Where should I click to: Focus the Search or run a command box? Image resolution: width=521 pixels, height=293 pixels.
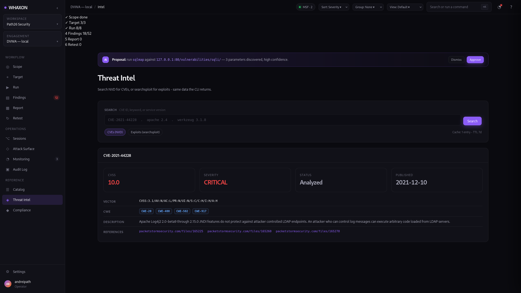[459, 7]
